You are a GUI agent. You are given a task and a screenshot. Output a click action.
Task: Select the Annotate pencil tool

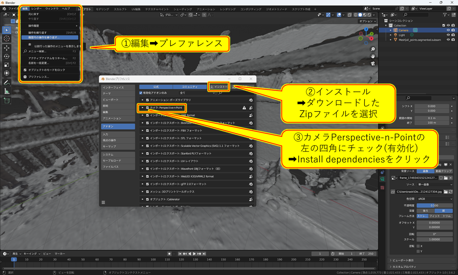click(x=7, y=82)
